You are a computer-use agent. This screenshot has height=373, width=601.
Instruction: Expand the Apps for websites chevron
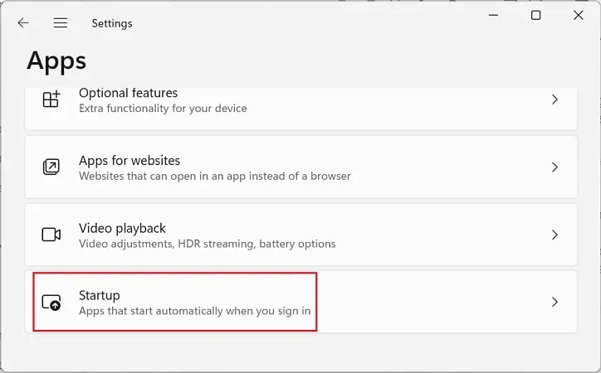pos(555,167)
